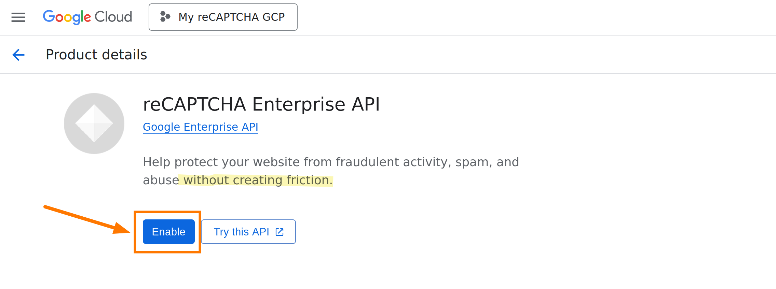Open the My reCAPTCHA GCP project picker

(223, 17)
